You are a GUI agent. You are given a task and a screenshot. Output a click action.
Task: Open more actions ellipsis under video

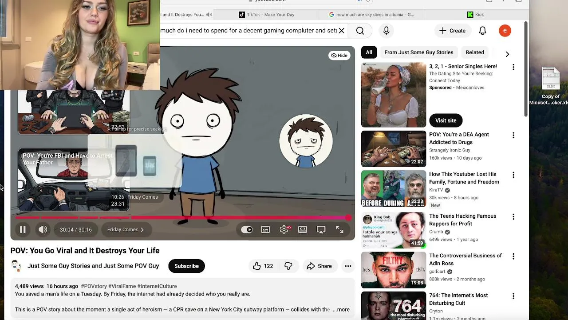point(348,266)
